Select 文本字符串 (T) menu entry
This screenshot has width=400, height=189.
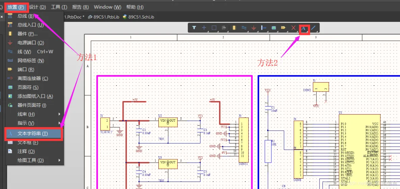(x=34, y=133)
